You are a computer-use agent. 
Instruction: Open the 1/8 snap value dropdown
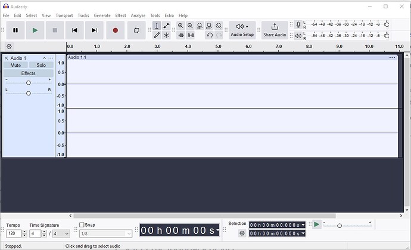point(105,234)
